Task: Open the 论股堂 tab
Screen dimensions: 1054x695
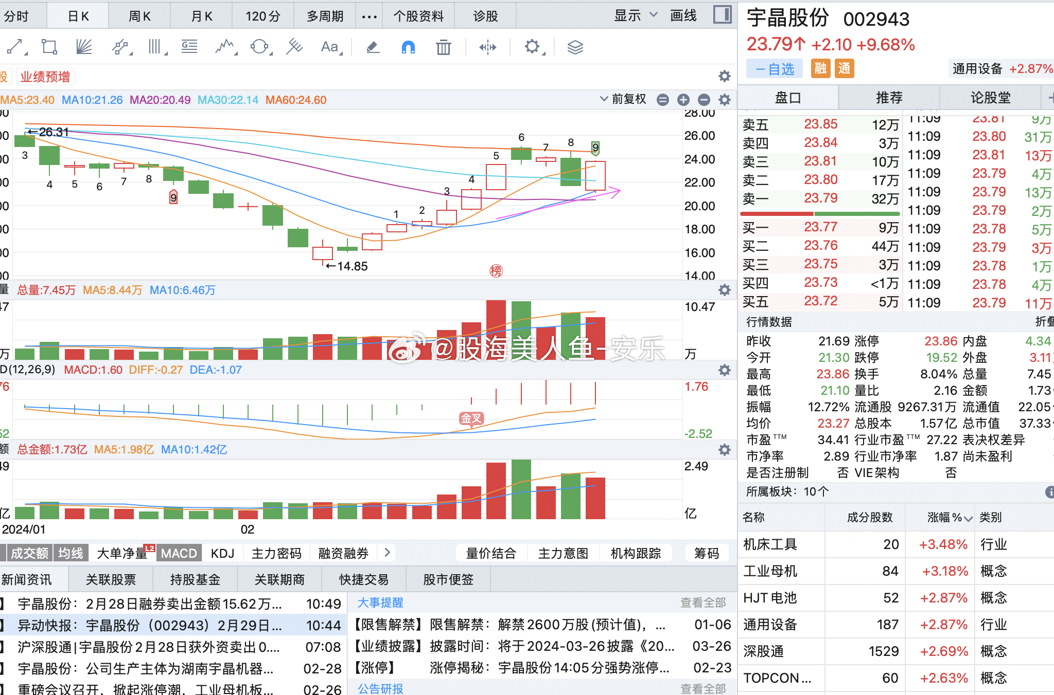Action: [990, 98]
